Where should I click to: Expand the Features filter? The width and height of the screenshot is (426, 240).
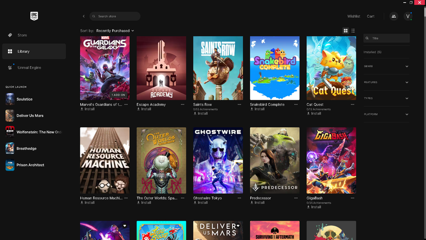click(x=386, y=82)
